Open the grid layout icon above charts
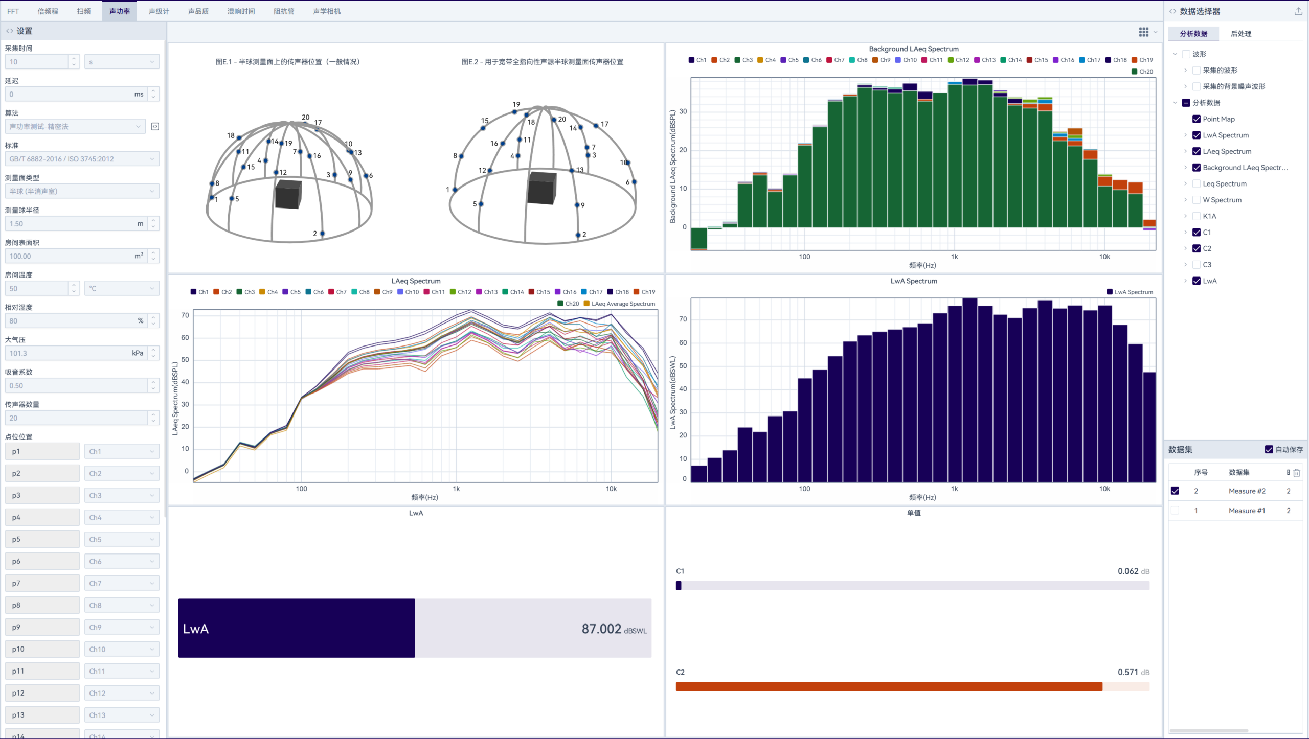Image resolution: width=1309 pixels, height=739 pixels. [1144, 32]
